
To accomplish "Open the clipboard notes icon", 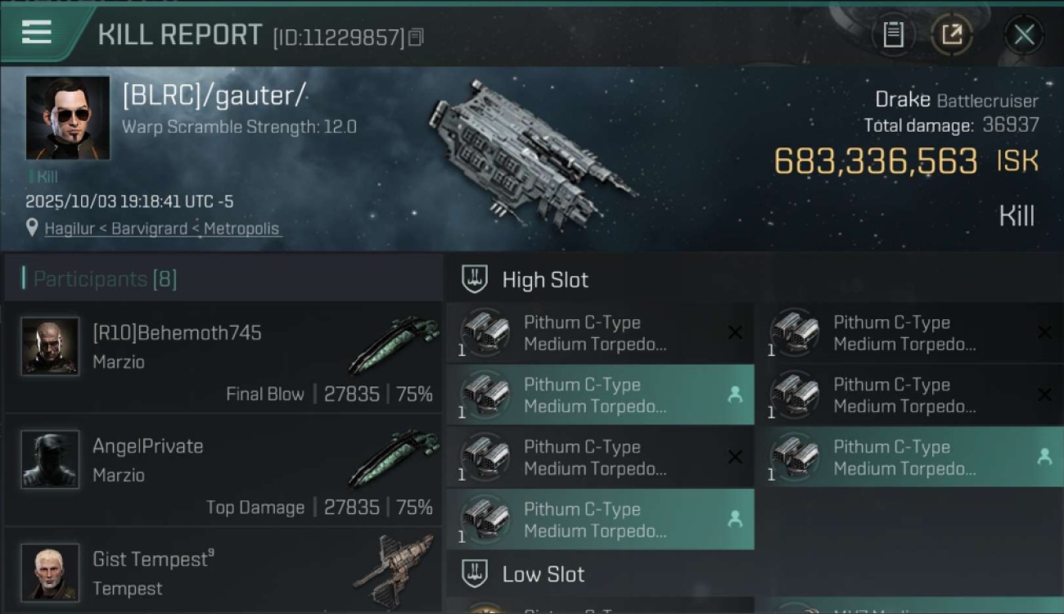I will 894,35.
